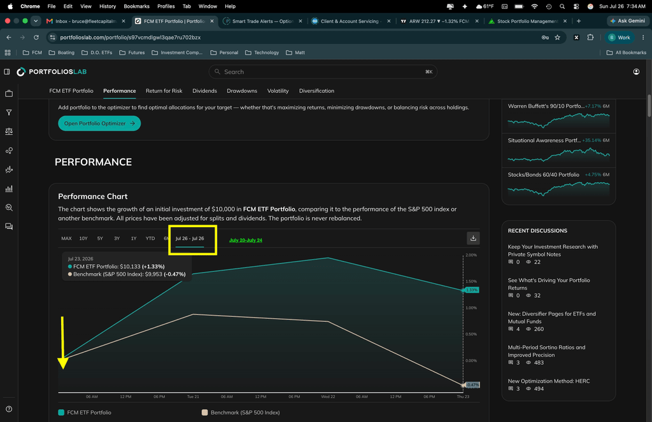Go back in browser history
652x422 pixels.
(9, 38)
